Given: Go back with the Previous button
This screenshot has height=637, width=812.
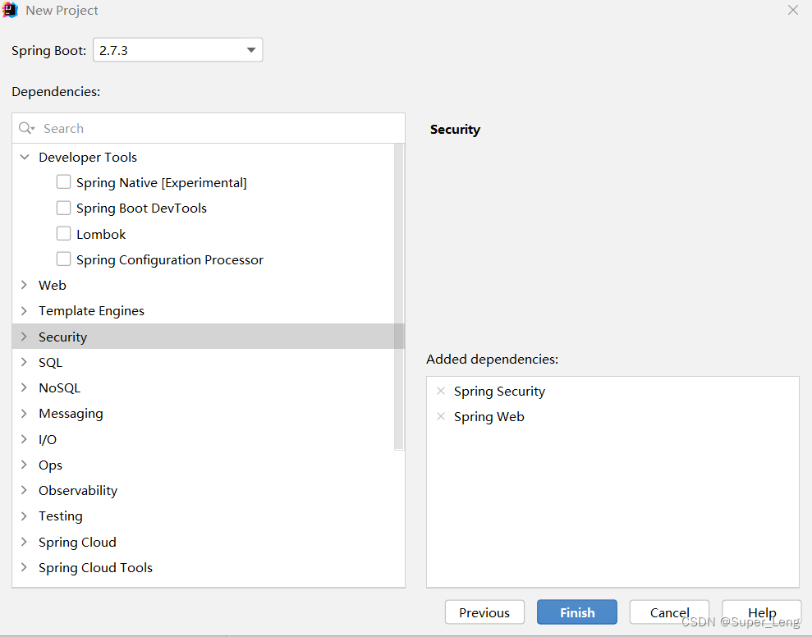Looking at the screenshot, I should click(x=484, y=612).
